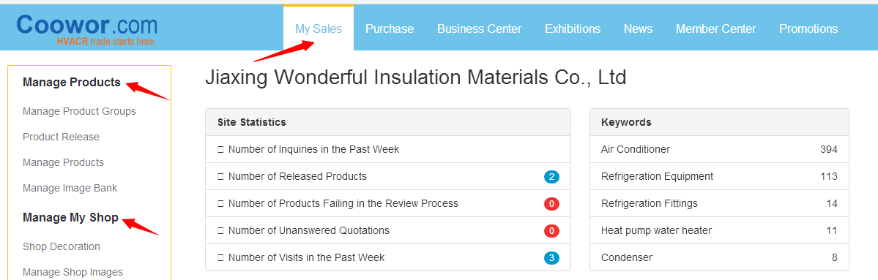Open the Shop Decoration link
Viewport: 878px width, 280px height.
(62, 246)
